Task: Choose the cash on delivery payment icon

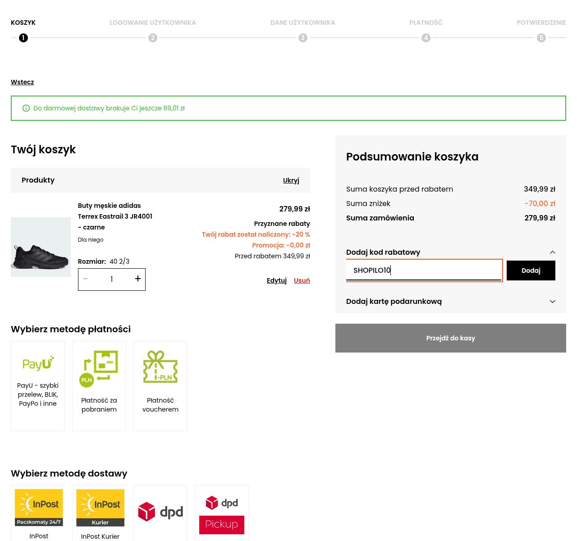Action: (x=99, y=369)
